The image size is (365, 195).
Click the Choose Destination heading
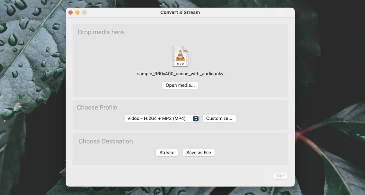pyautogui.click(x=106, y=141)
